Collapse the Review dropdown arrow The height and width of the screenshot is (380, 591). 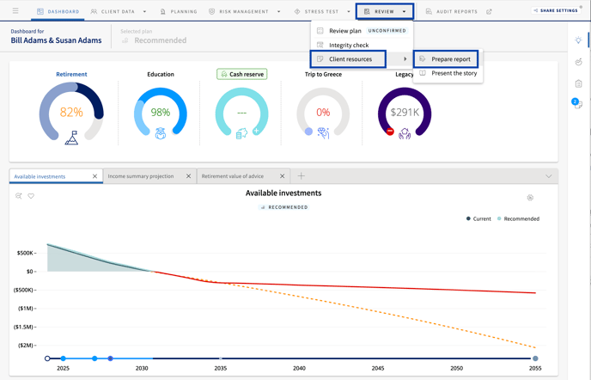404,12
